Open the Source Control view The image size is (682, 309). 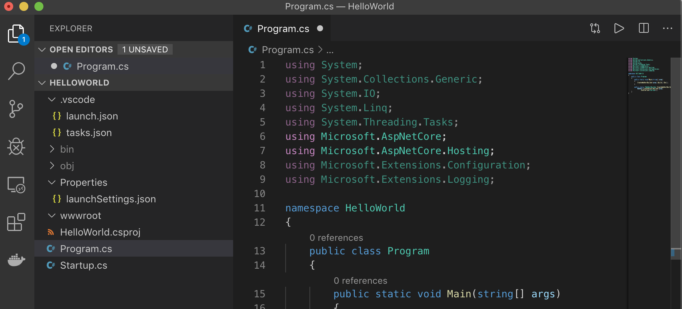pyautogui.click(x=16, y=109)
